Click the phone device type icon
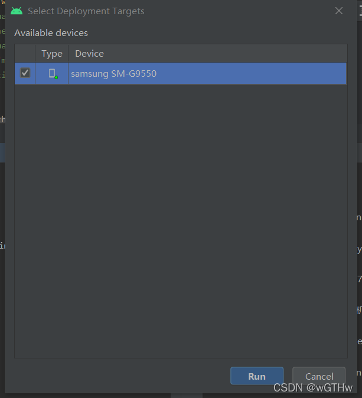This screenshot has width=362, height=398. [52, 73]
